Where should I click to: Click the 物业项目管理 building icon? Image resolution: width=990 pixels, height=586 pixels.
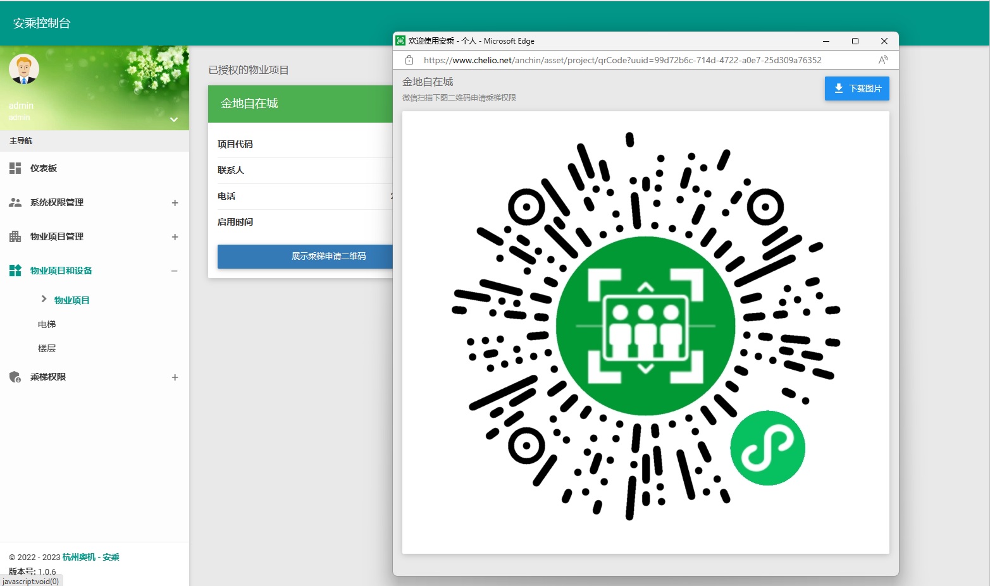coord(15,236)
